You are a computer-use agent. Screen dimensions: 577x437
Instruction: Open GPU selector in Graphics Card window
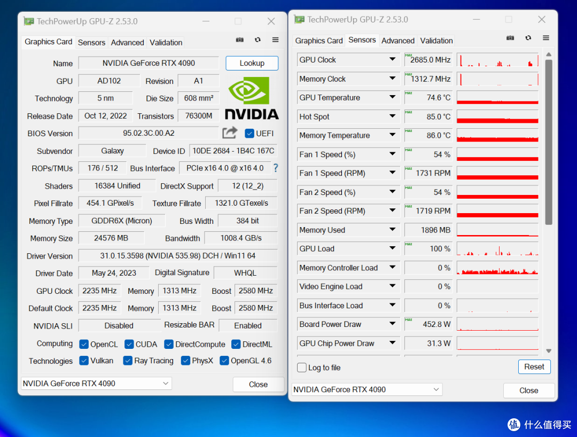tap(96, 383)
